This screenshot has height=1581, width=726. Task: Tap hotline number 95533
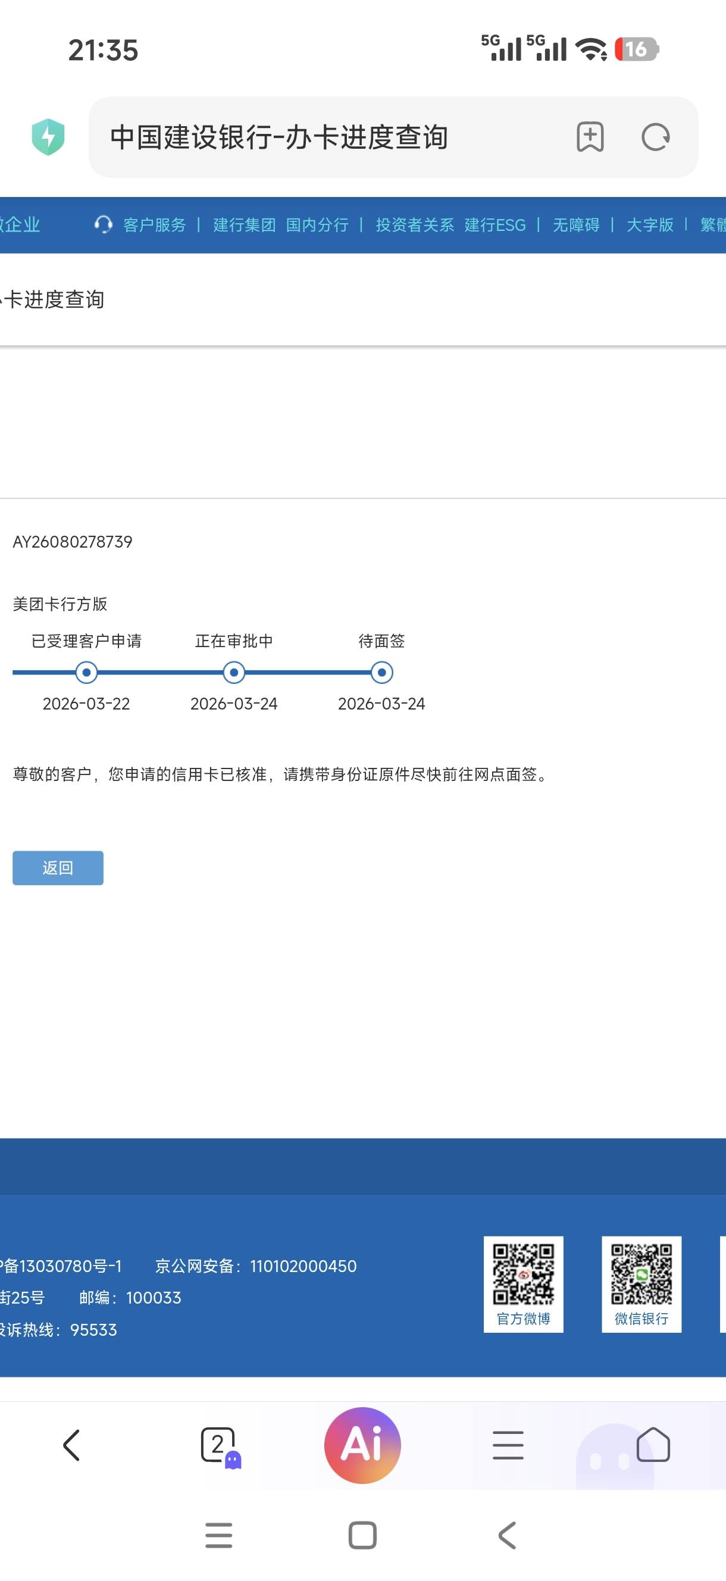coord(93,1329)
